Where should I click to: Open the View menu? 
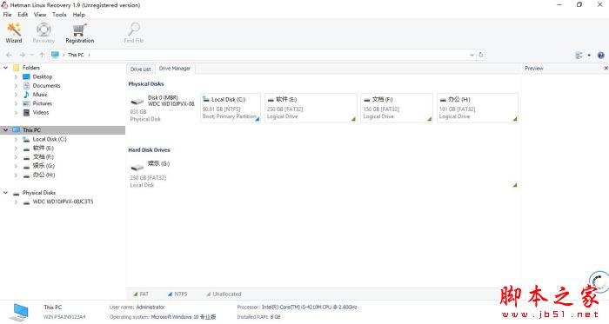coord(40,15)
